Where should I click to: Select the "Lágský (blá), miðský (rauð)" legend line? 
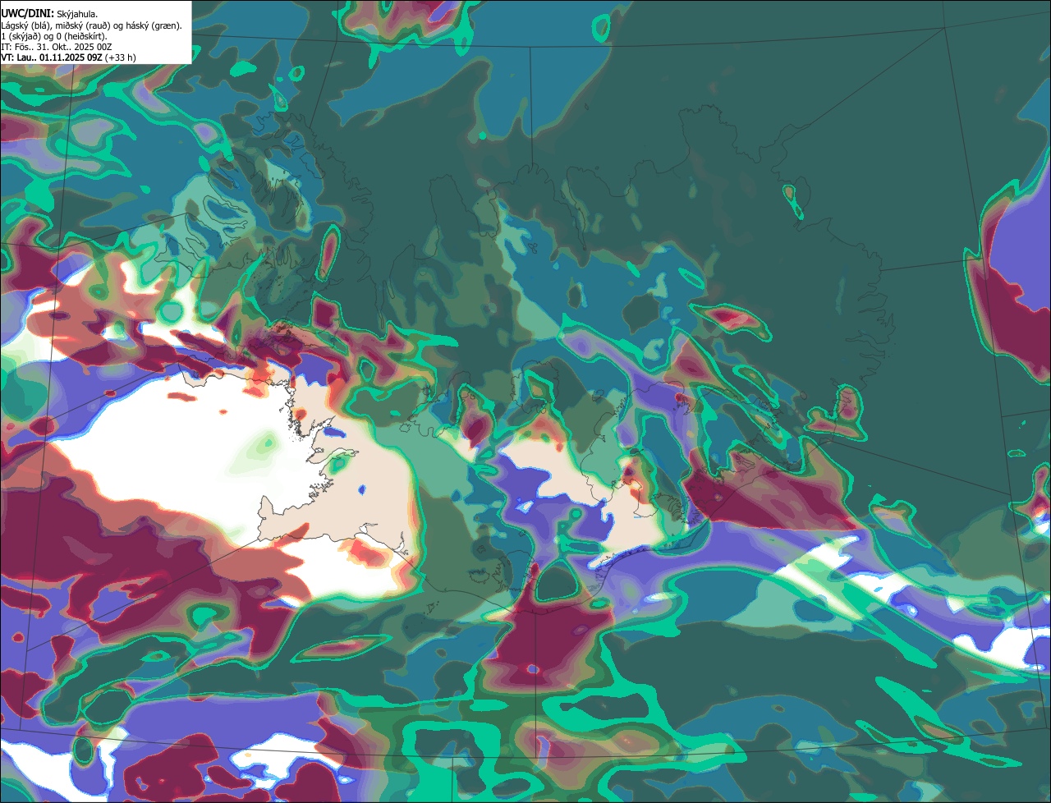click(x=92, y=25)
